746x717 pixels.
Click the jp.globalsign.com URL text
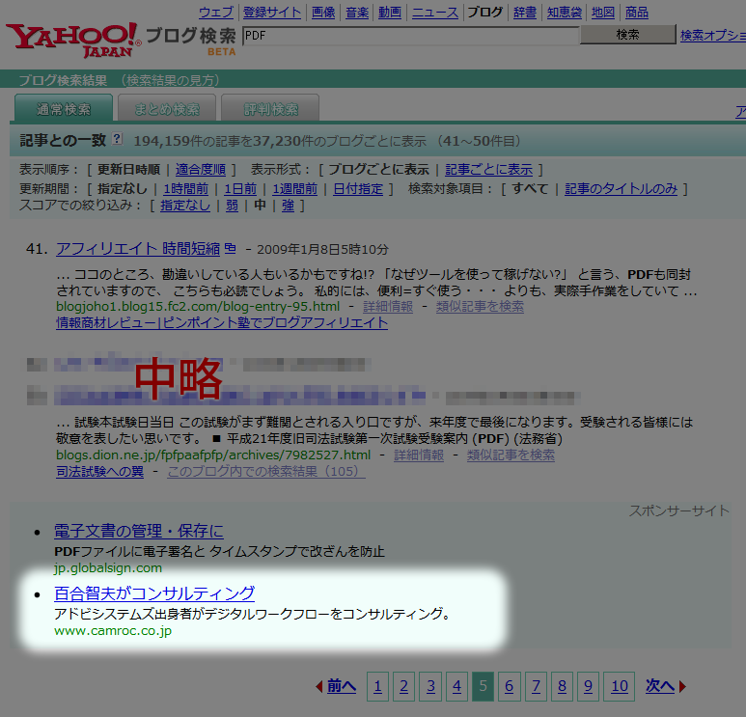[x=108, y=568]
